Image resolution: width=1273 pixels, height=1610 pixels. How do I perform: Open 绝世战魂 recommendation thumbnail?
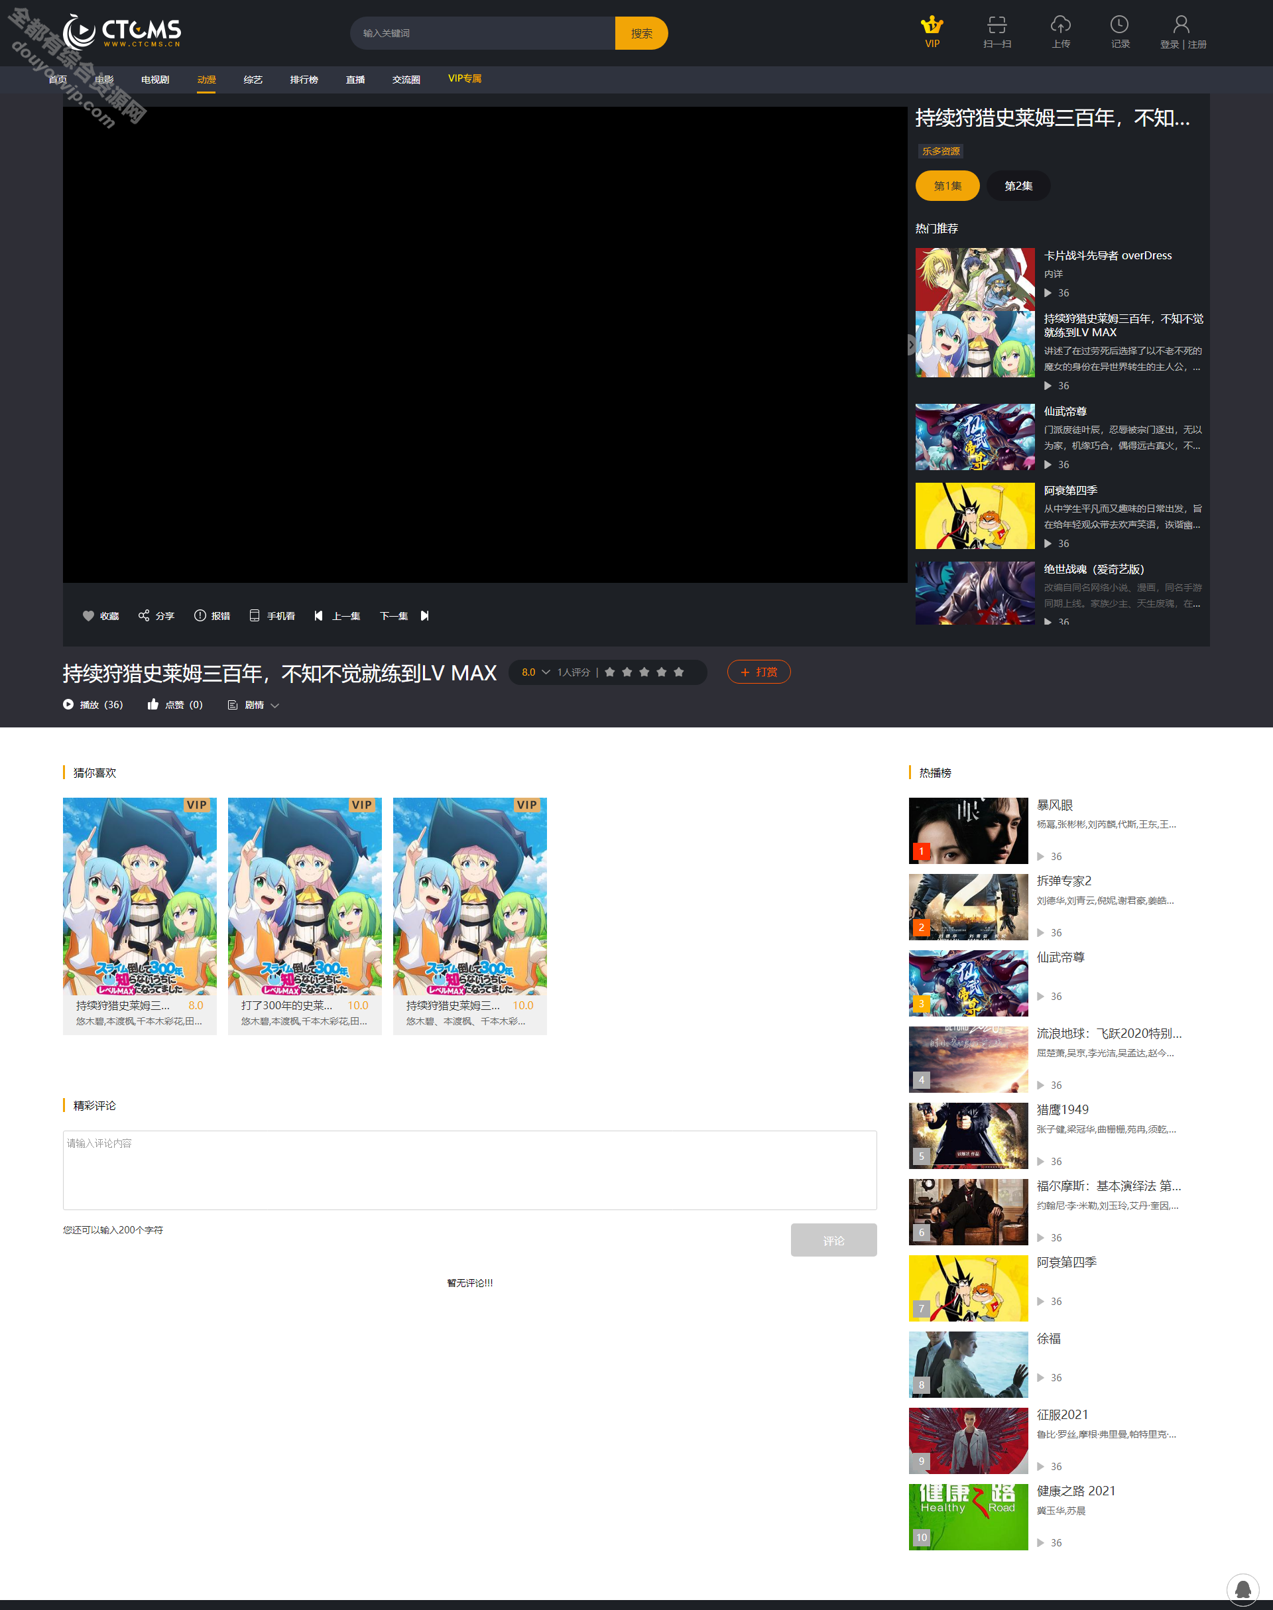pyautogui.click(x=975, y=593)
